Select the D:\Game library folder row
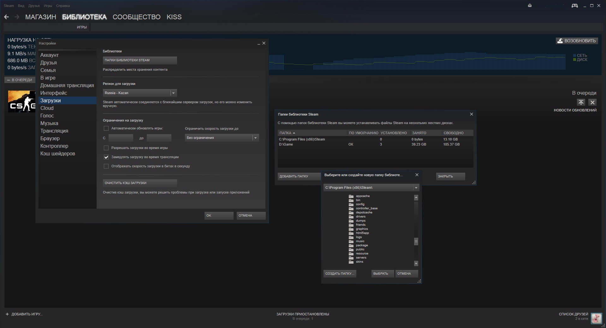606x328 pixels. (375, 144)
